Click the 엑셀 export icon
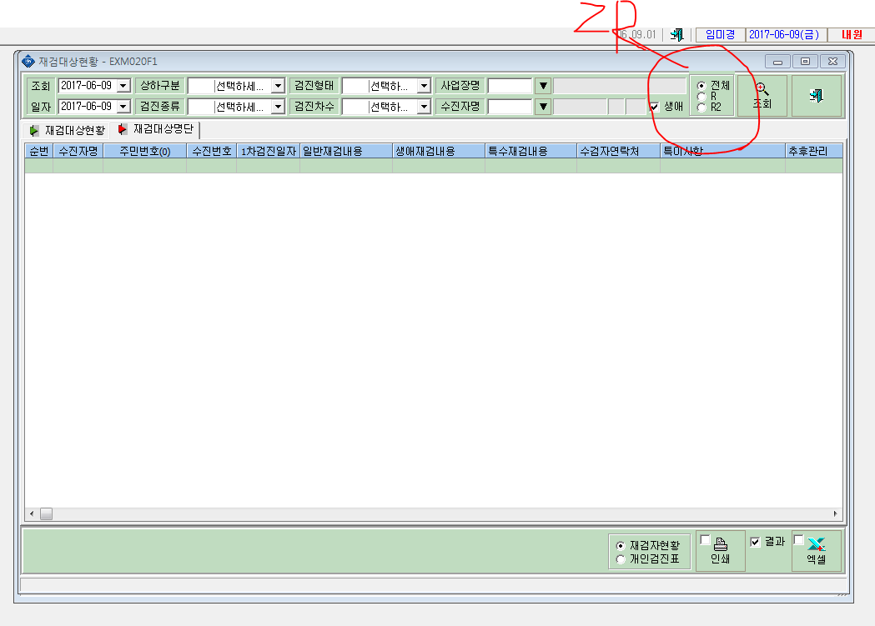This screenshot has height=626, width=875. [x=816, y=544]
